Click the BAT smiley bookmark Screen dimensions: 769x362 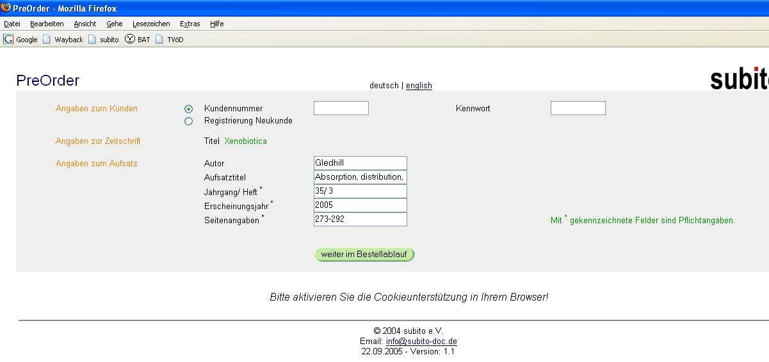[130, 40]
